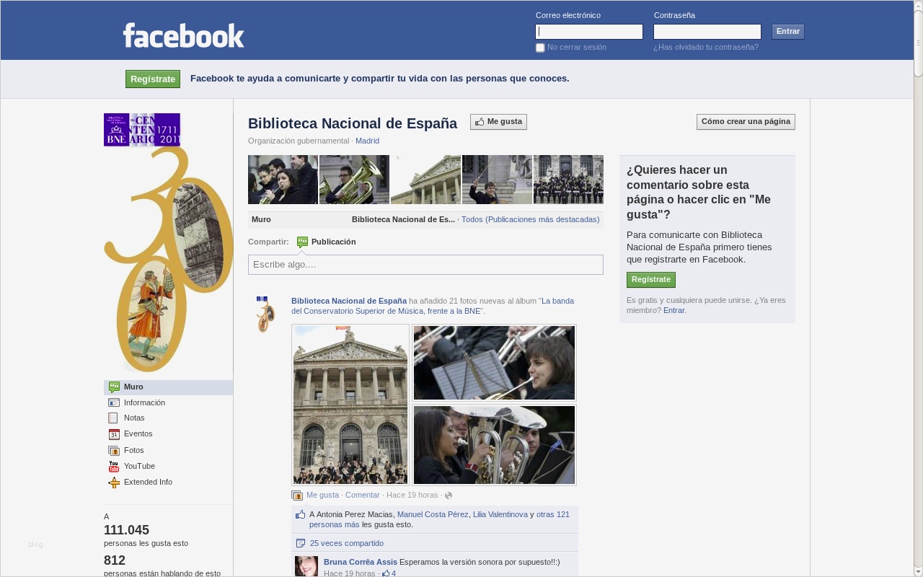The width and height of the screenshot is (923, 577).
Task: Focus the Correo electrónico field
Action: 589,32
